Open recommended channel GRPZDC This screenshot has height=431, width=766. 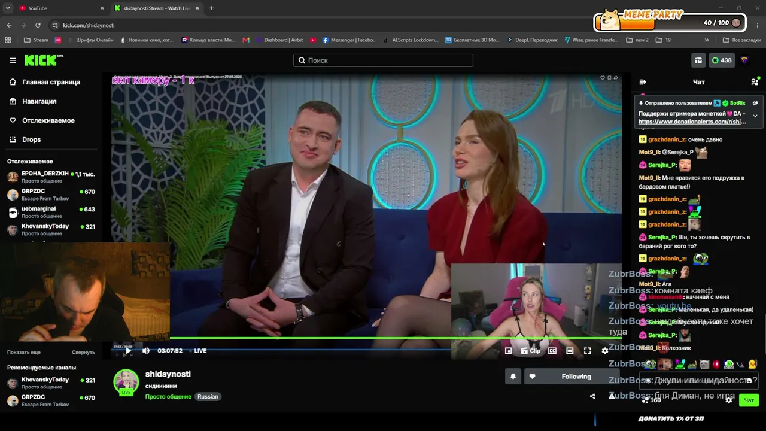(x=51, y=400)
